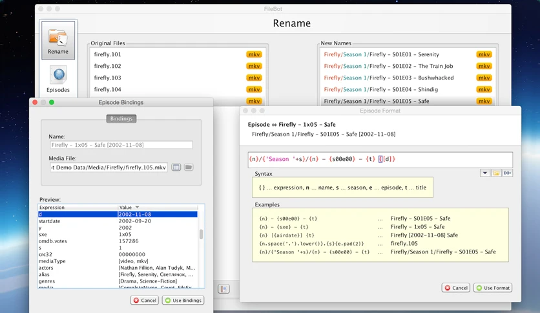The width and height of the screenshot is (540, 313).
Task: Select the 's' expression row
Action: pyautogui.click(x=118, y=248)
